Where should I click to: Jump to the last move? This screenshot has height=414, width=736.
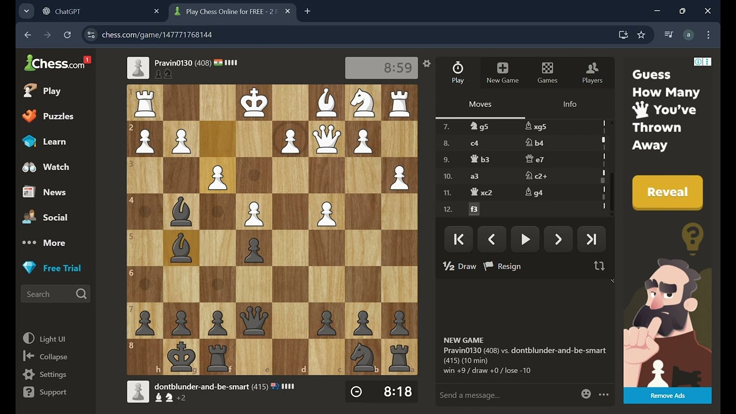coord(591,240)
